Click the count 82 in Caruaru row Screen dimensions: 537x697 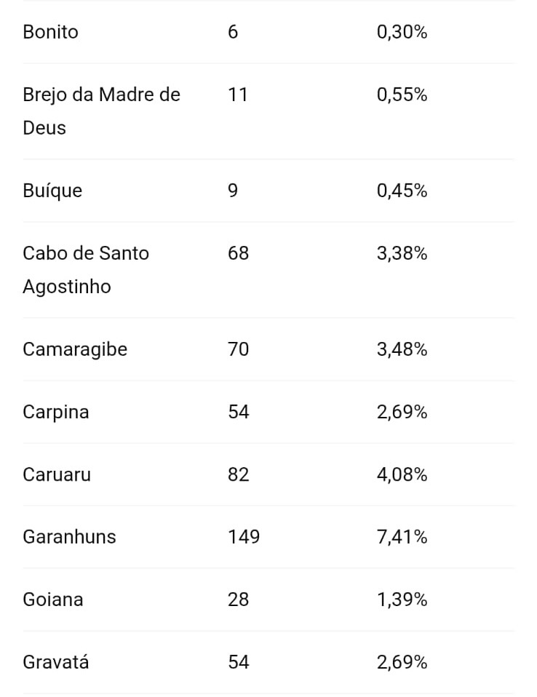[x=239, y=474]
